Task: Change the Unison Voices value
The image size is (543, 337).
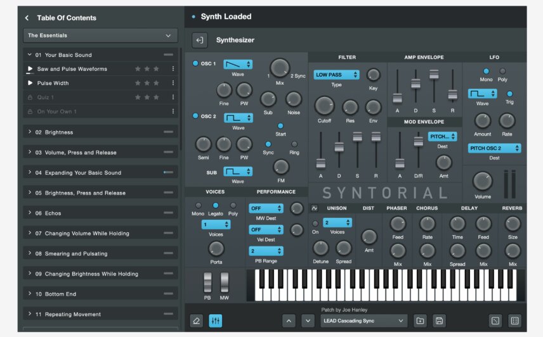Action: tap(337, 222)
